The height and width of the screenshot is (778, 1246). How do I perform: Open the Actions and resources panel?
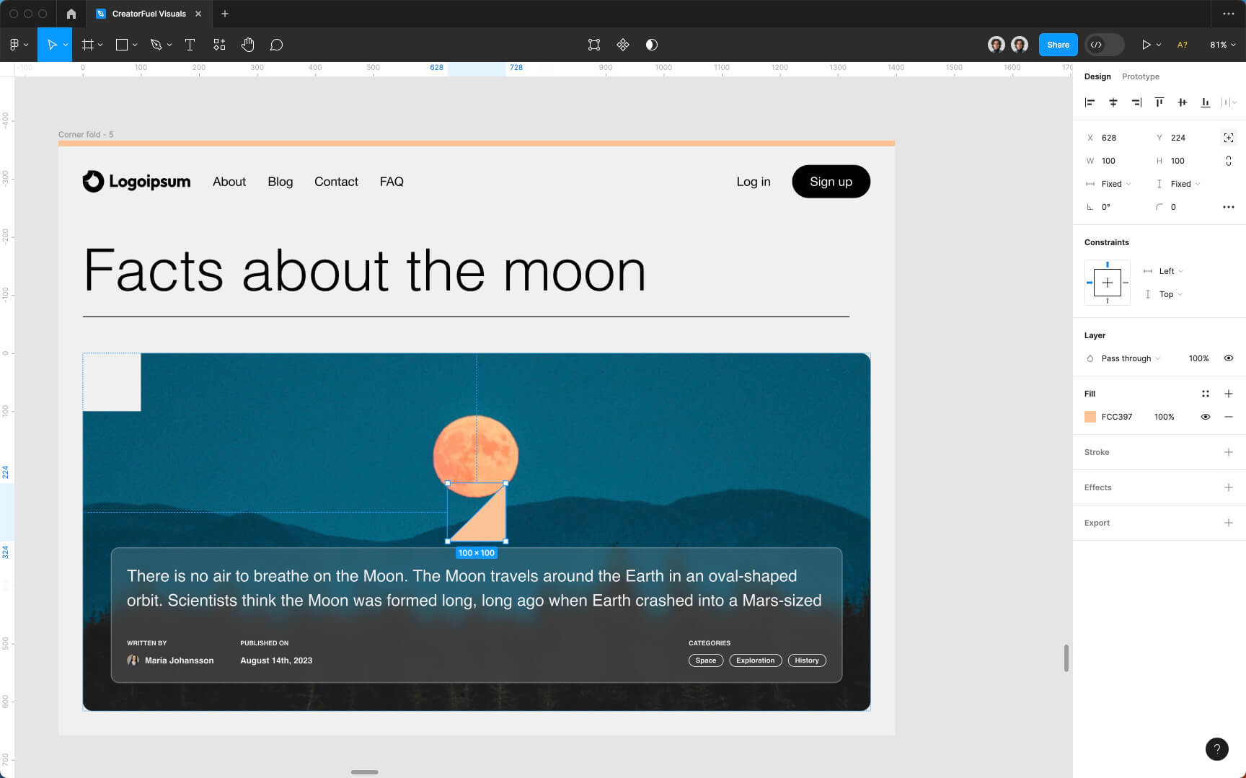tap(219, 44)
